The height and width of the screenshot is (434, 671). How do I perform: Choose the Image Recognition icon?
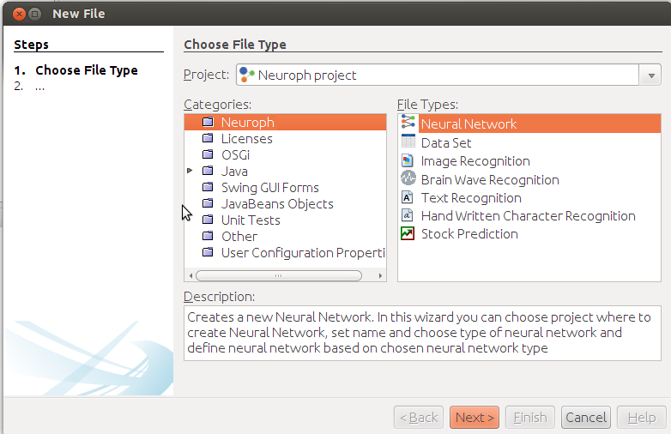[408, 160]
